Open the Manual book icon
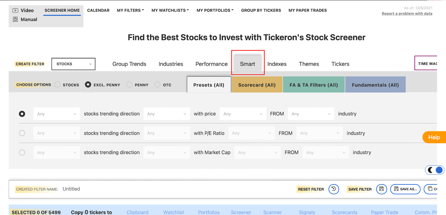The image size is (446, 215). pyautogui.click(x=15, y=19)
